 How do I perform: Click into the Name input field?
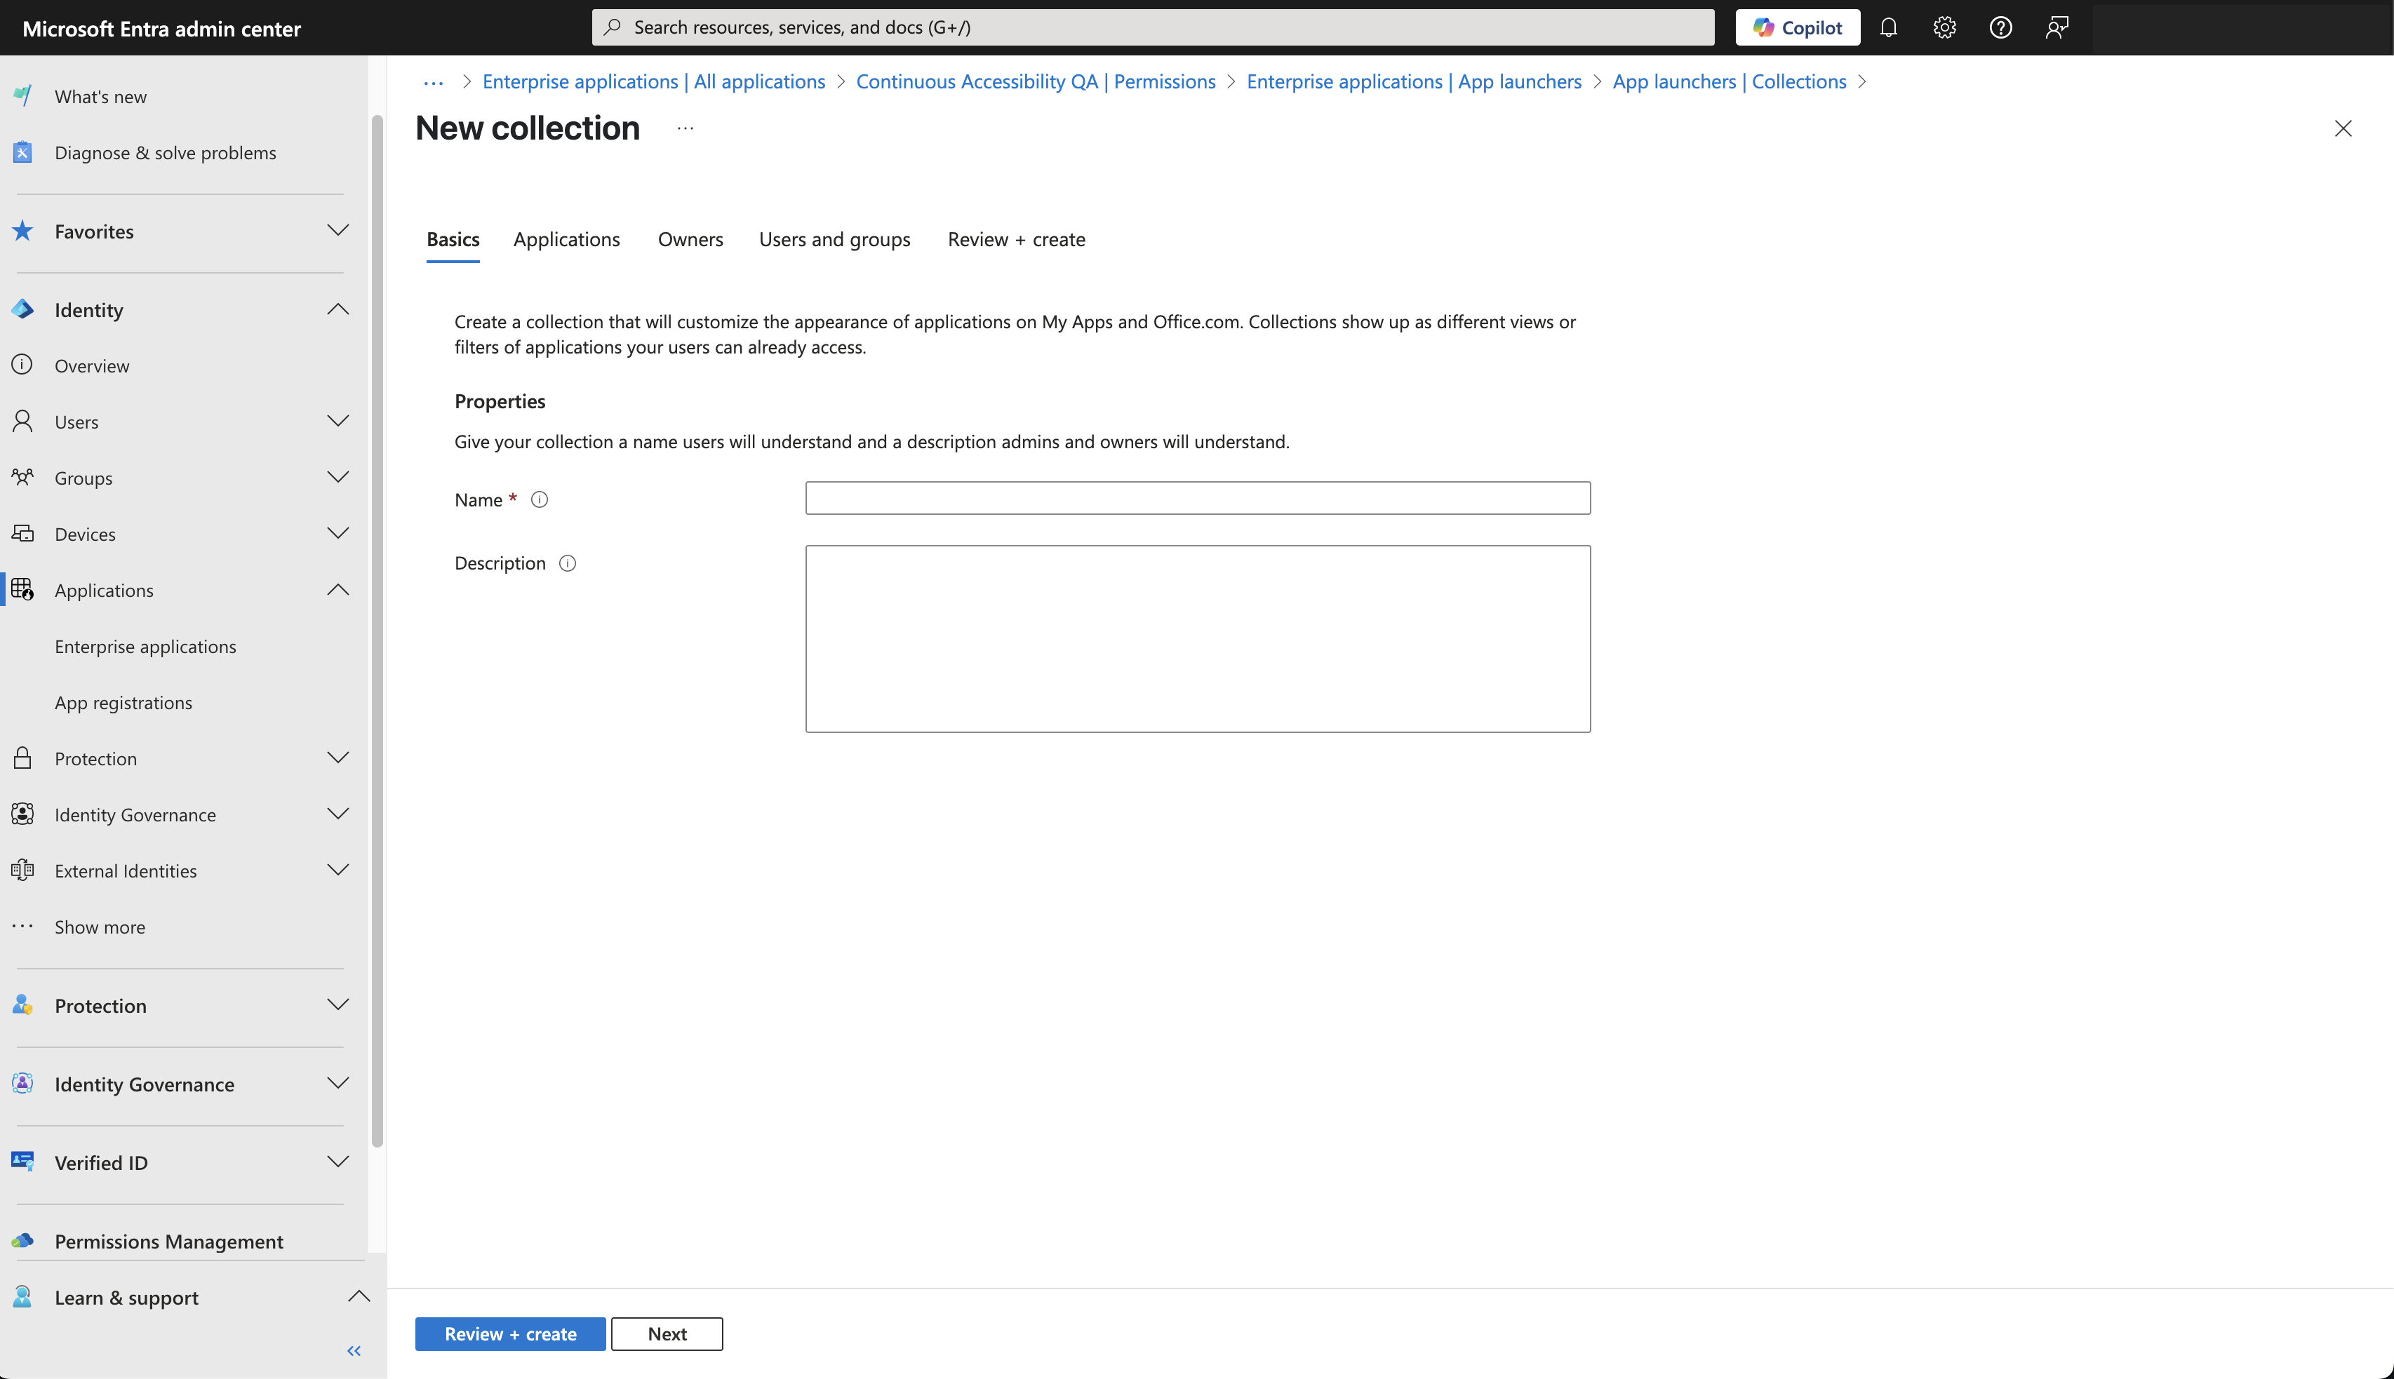coord(1198,498)
